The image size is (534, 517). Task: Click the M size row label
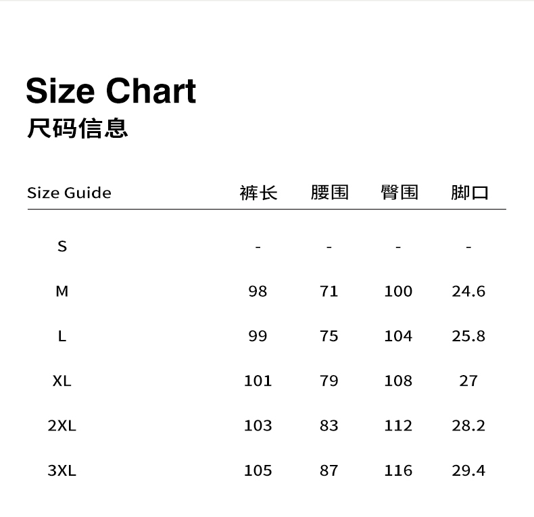(x=62, y=291)
